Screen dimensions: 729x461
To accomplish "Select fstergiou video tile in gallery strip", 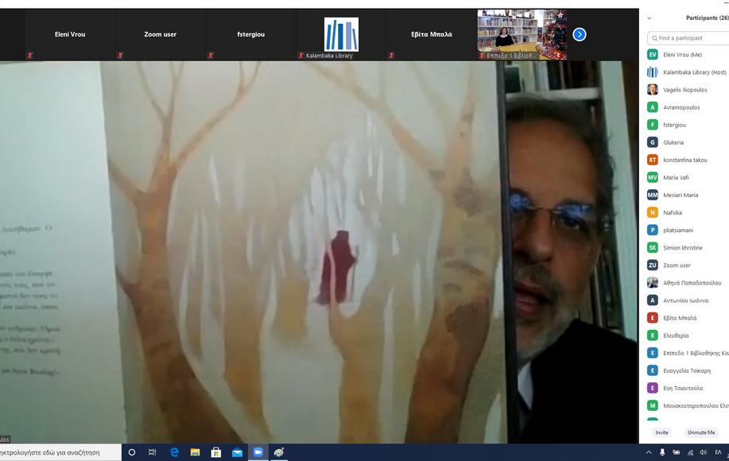I will [250, 34].
